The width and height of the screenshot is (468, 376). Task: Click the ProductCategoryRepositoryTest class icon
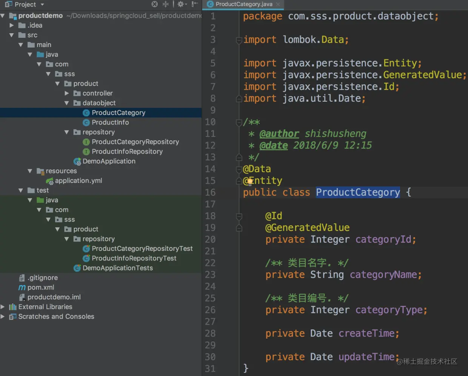[86, 249]
